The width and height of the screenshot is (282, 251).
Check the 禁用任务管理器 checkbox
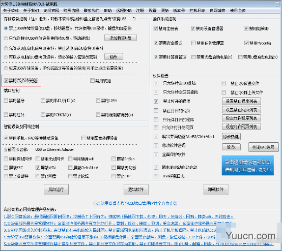194,43
